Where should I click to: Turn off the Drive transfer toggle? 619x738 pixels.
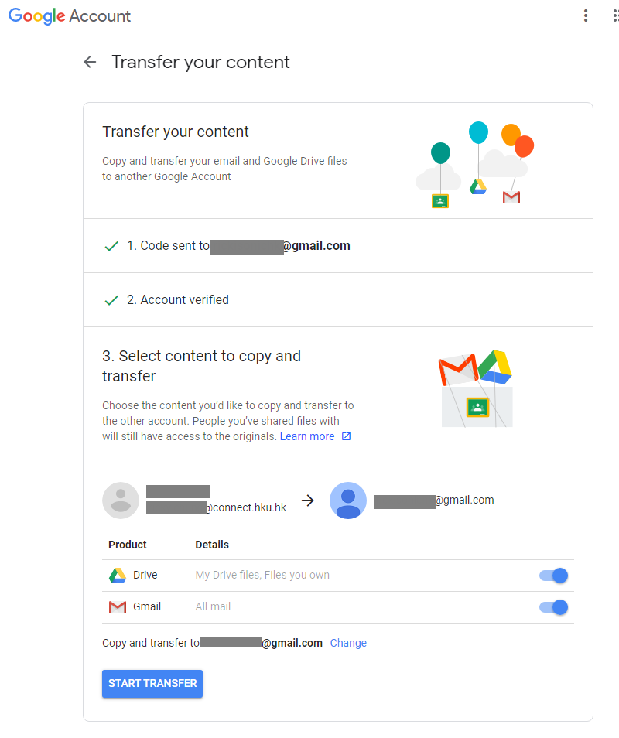coord(553,575)
